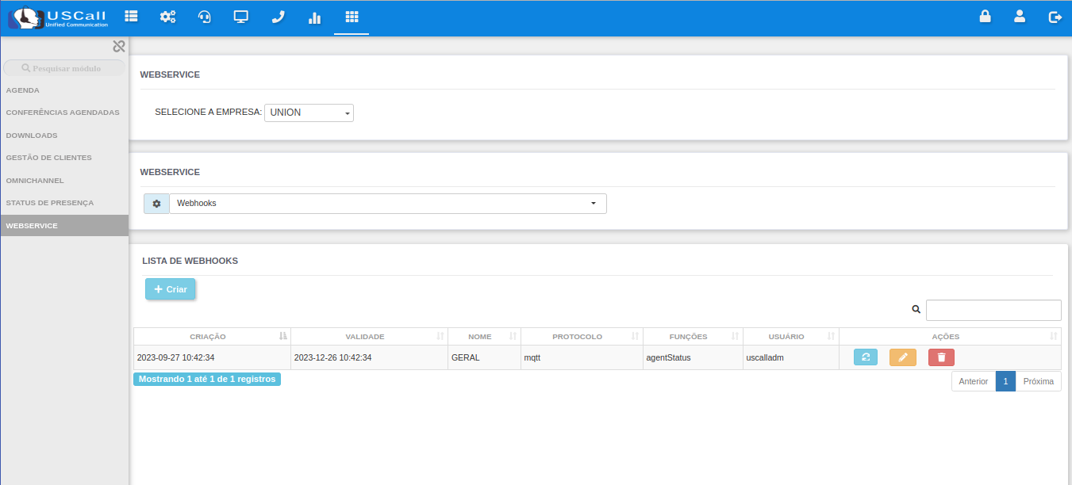The image size is (1072, 485).
Task: Click page 1 in pagination
Action: tap(1005, 381)
